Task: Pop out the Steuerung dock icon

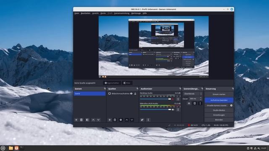Action: (x=233, y=89)
